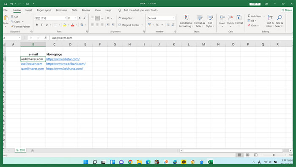Open the font name combo box
Screen dimensions: 296x167
pyautogui.click(x=50, y=18)
